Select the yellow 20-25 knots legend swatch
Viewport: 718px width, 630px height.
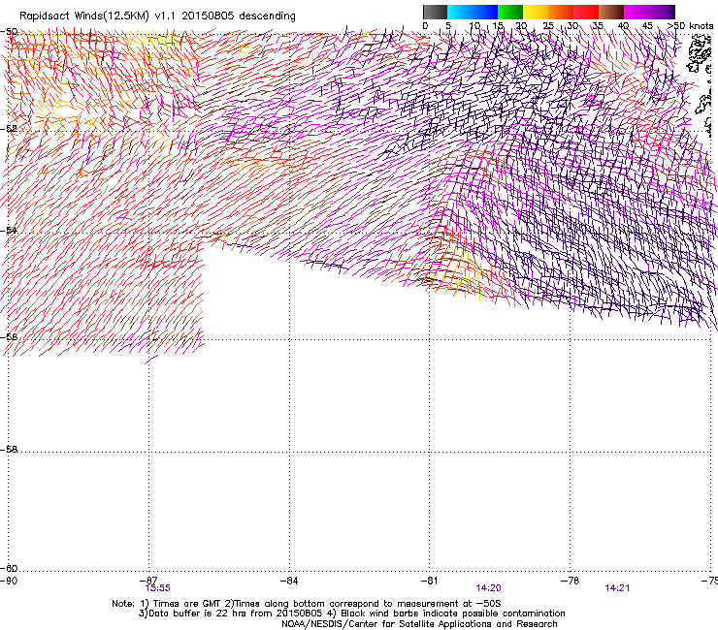(536, 12)
